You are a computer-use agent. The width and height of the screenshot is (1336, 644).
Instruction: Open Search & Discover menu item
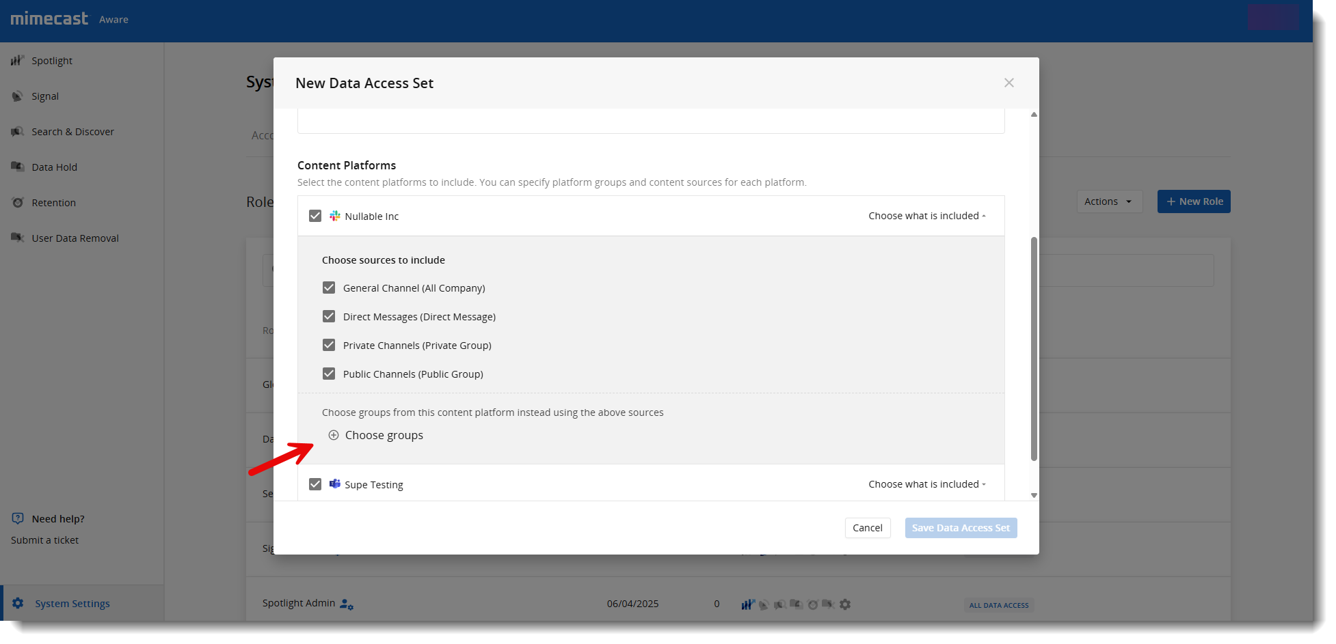click(x=72, y=132)
